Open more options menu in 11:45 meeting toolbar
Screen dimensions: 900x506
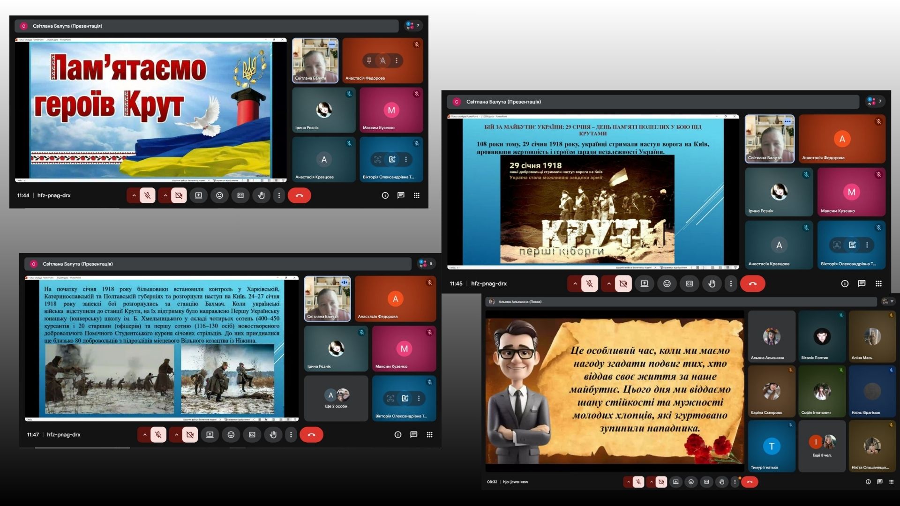point(731,283)
